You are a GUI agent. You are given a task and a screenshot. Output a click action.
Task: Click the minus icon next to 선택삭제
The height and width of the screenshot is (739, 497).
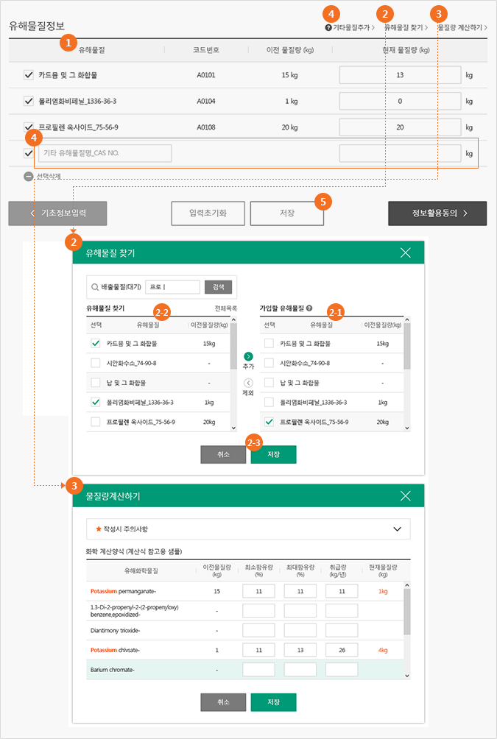pyautogui.click(x=29, y=176)
